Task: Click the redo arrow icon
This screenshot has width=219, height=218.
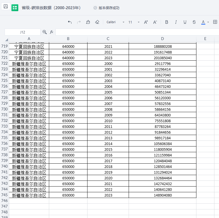Action: pos(79,22)
